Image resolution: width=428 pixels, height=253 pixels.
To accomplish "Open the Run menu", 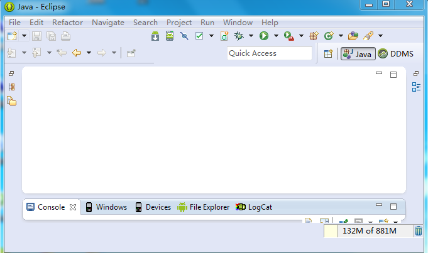I will point(207,23).
